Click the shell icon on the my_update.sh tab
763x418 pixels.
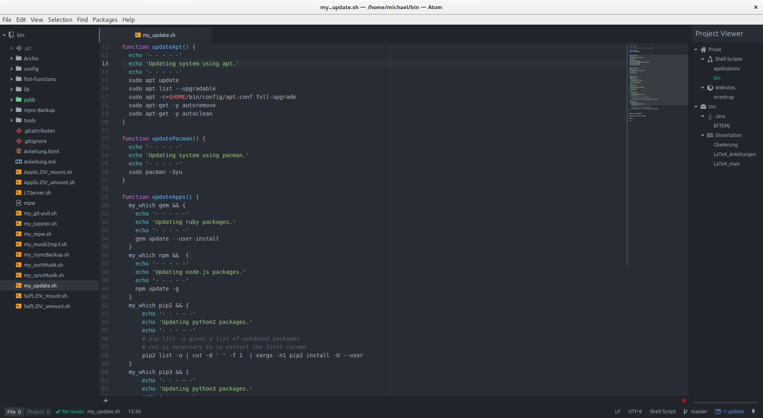pos(138,35)
